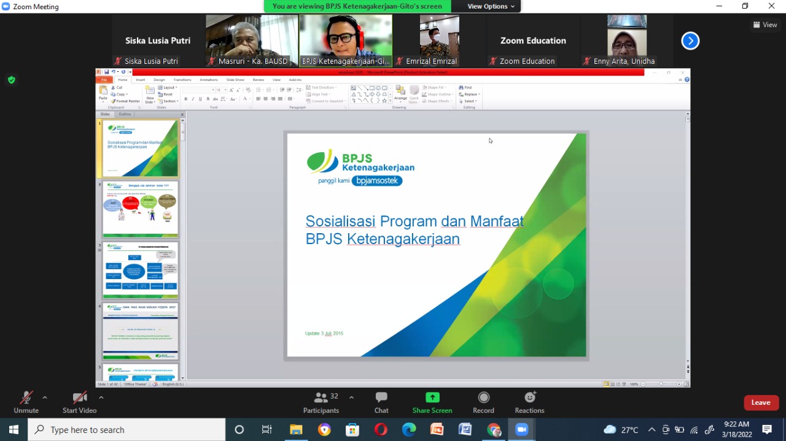This screenshot has height=441, width=786.
Task: Open the slide Layout dropdown
Action: (x=167, y=88)
